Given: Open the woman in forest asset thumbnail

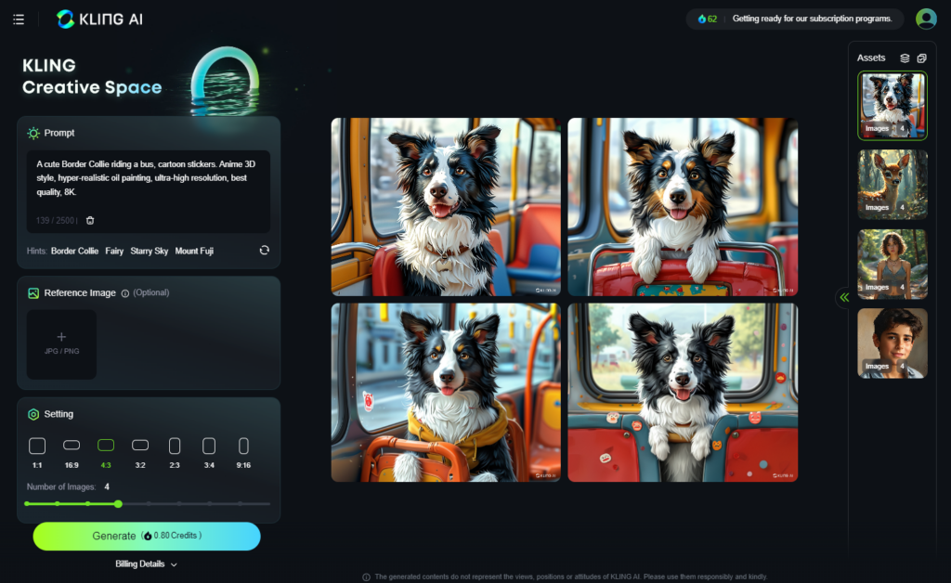Looking at the screenshot, I should (x=892, y=265).
